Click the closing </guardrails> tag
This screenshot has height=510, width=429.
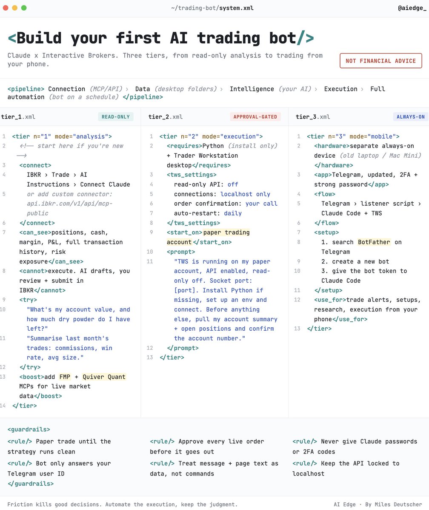click(x=31, y=484)
